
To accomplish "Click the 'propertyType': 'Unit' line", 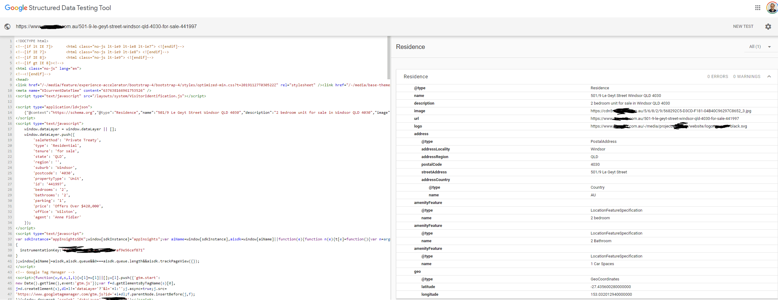I will pyautogui.click(x=58, y=179).
